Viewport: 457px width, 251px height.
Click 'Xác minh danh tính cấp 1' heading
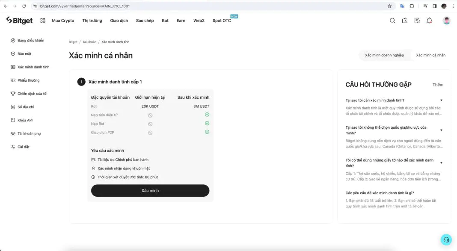(x=115, y=82)
